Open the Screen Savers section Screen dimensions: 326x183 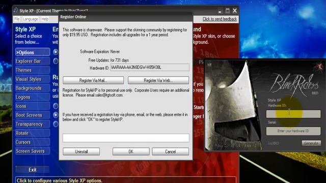click(33, 151)
